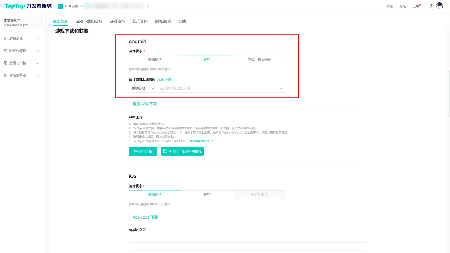Click the TapTap developer services logo
450x253 pixels.
point(28,6)
